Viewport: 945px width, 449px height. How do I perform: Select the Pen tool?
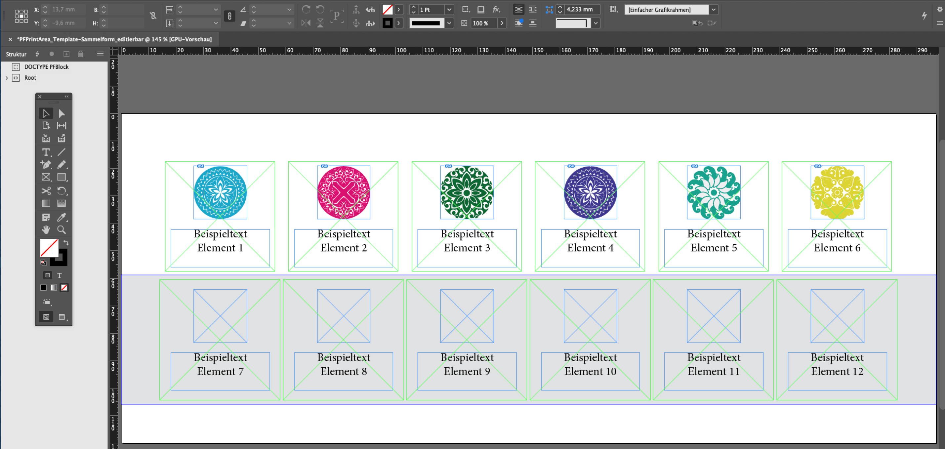coord(46,165)
